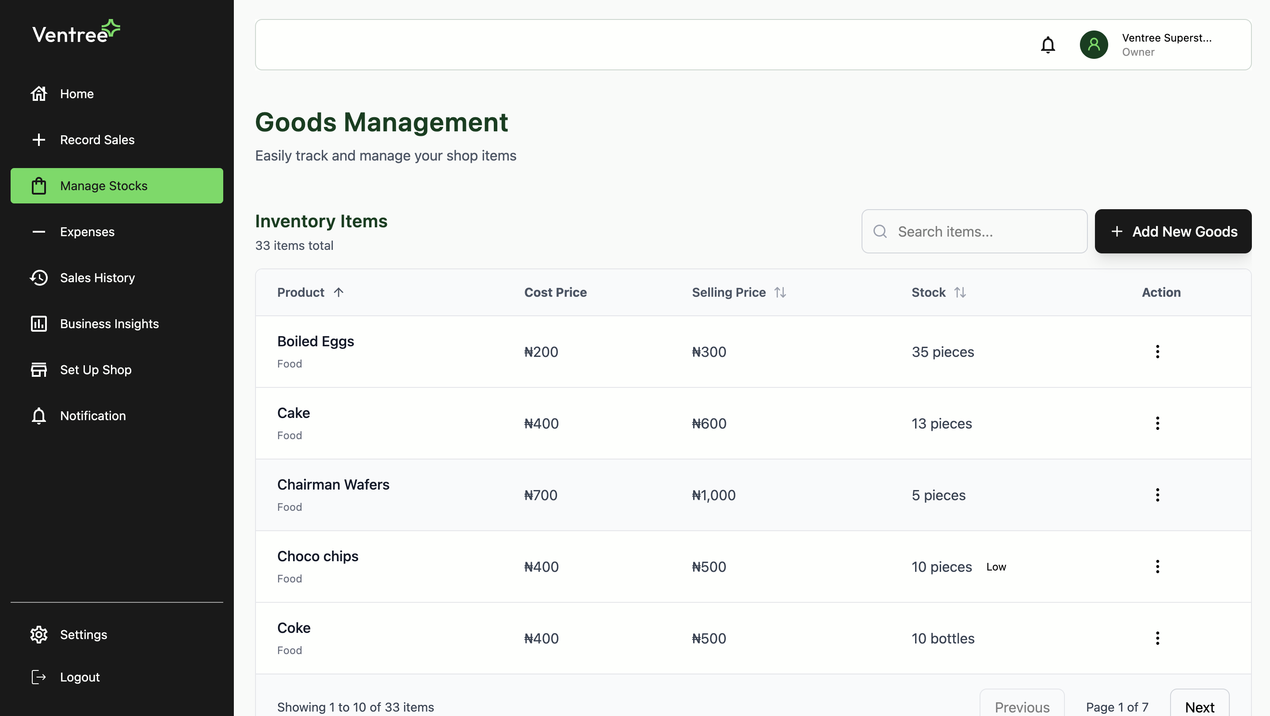Click the Add New Goods button
The image size is (1270, 716).
(1173, 231)
